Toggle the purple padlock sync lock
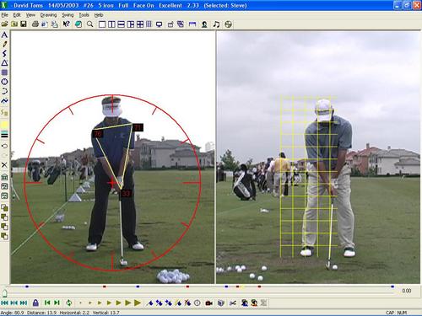The width and height of the screenshot is (422, 316). pos(35,303)
